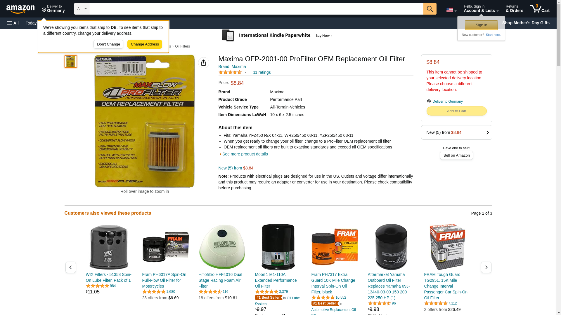
Task: Open See more product details link
Action: pyautogui.click(x=245, y=154)
